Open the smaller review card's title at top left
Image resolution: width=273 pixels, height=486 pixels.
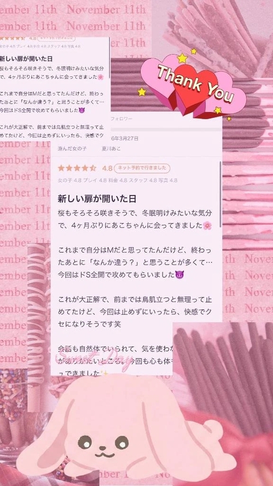(x=26, y=58)
